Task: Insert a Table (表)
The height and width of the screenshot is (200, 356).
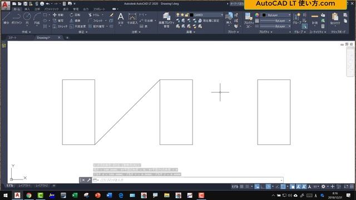Action: coord(144,26)
